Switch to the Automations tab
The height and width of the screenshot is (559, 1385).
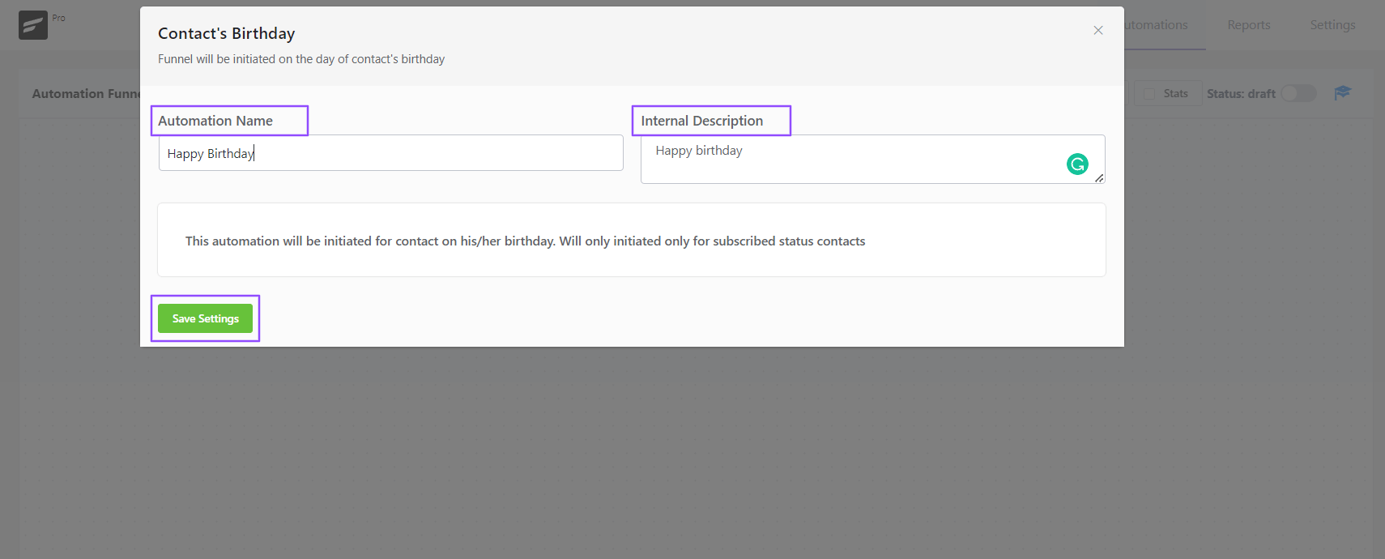(x=1156, y=25)
